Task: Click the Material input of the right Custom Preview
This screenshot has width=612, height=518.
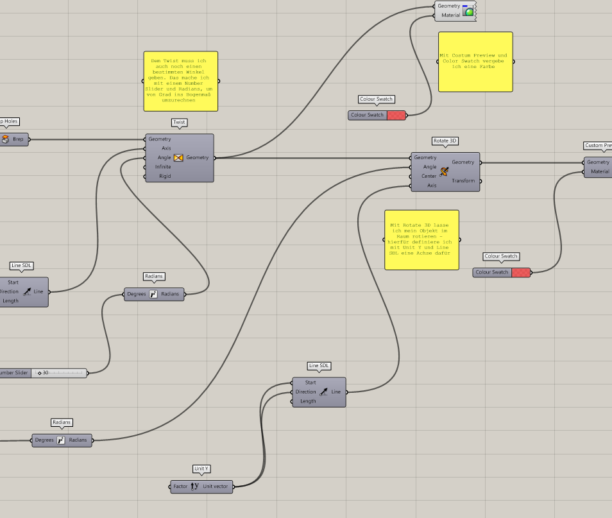Action: [x=599, y=172]
